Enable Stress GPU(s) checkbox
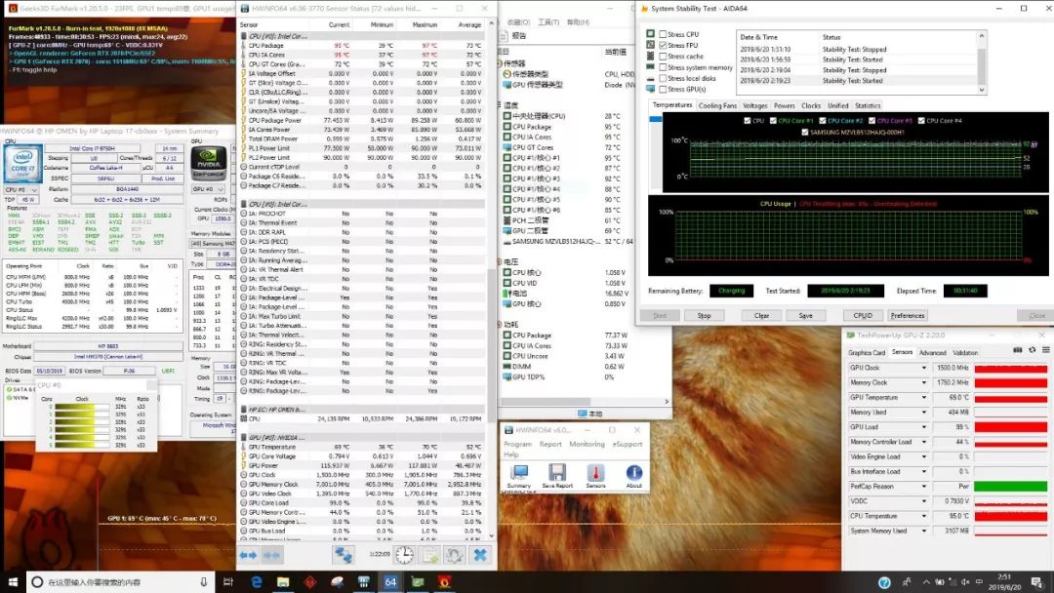Viewport: 1054px width, 593px height. (x=663, y=89)
